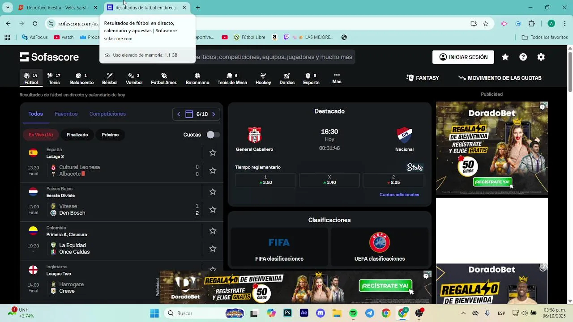
Task: Click the Stake sponsor logo
Action: 415,167
